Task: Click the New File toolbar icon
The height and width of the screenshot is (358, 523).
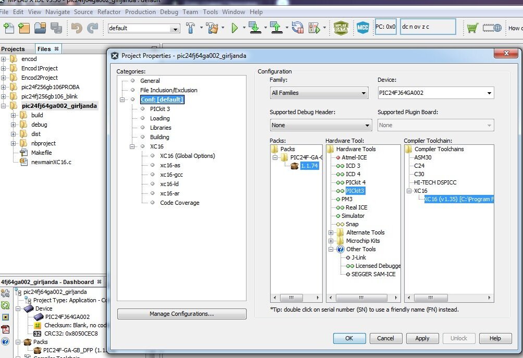Action: (x=9, y=28)
